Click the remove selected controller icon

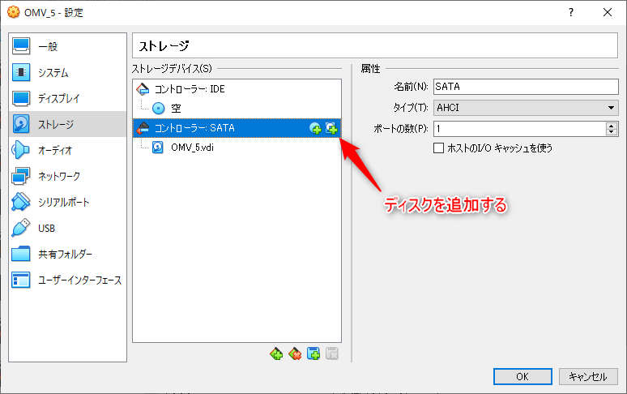tap(295, 353)
